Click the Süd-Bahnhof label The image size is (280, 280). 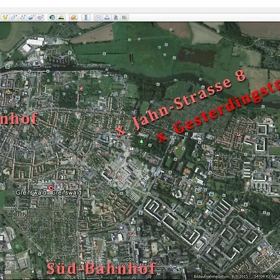tap(101, 268)
